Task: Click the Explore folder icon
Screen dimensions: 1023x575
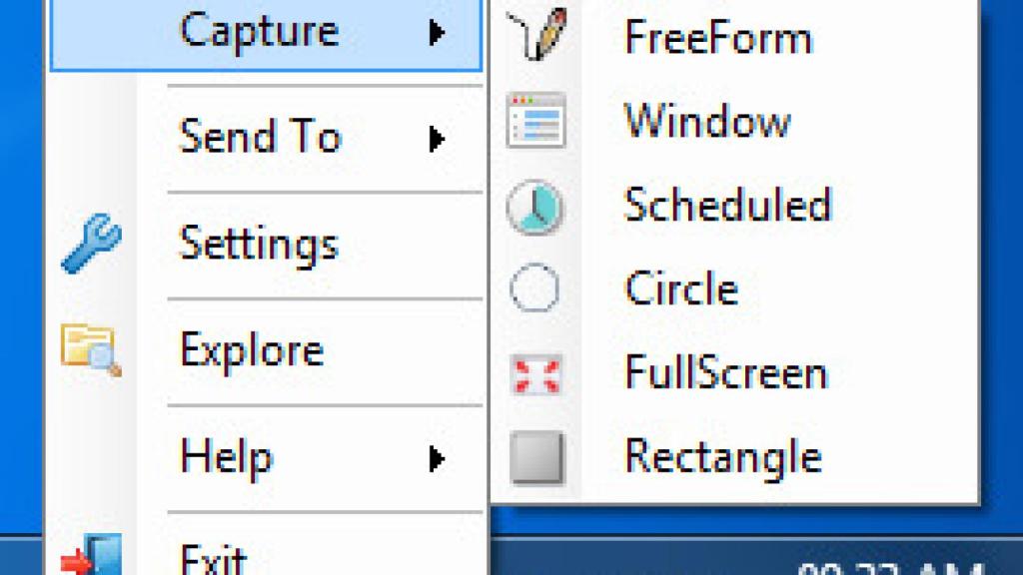Action: click(x=91, y=350)
